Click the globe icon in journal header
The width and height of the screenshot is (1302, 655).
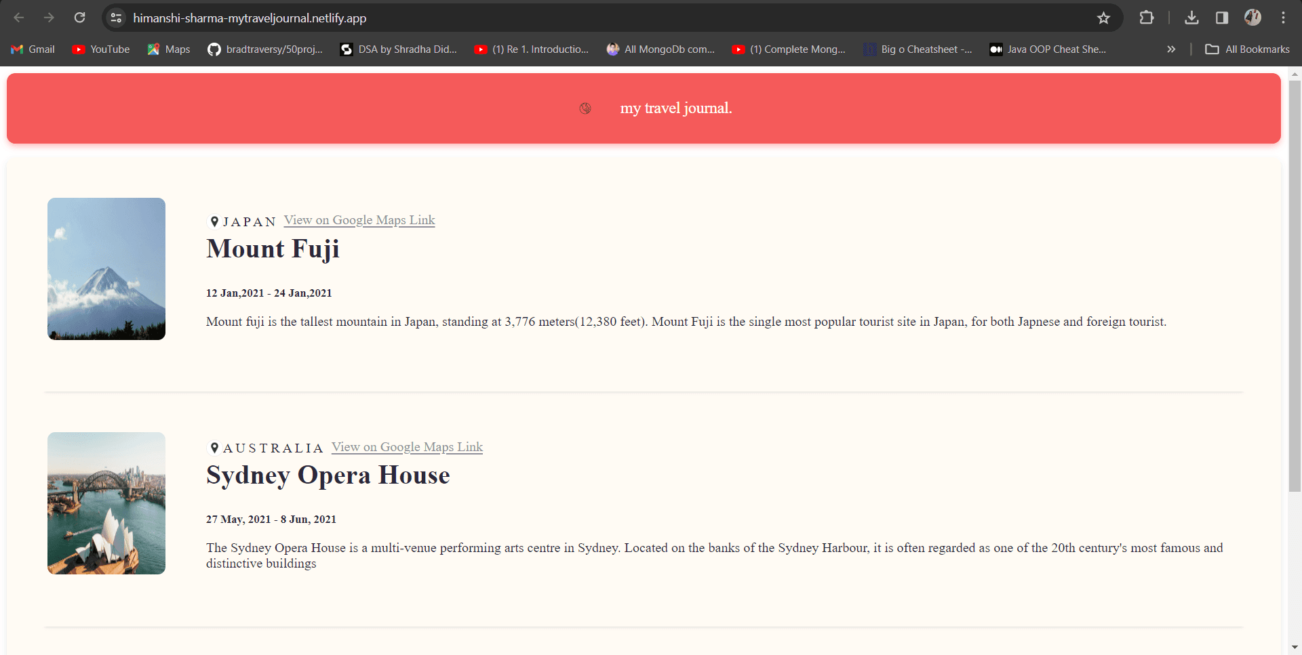click(x=585, y=108)
